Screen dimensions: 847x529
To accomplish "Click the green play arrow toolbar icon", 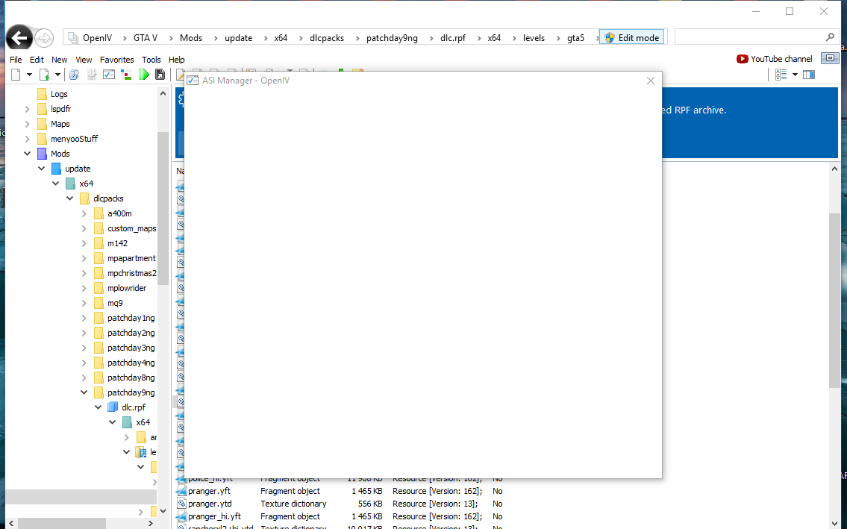I will (143, 75).
